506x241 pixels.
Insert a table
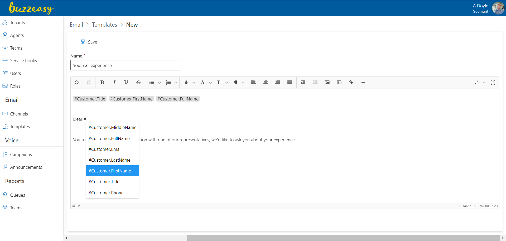(x=339, y=82)
